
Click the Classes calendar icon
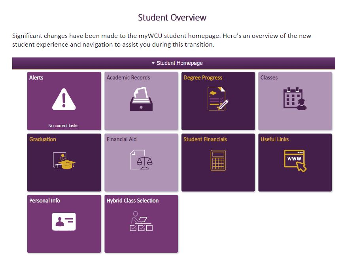[295, 99]
